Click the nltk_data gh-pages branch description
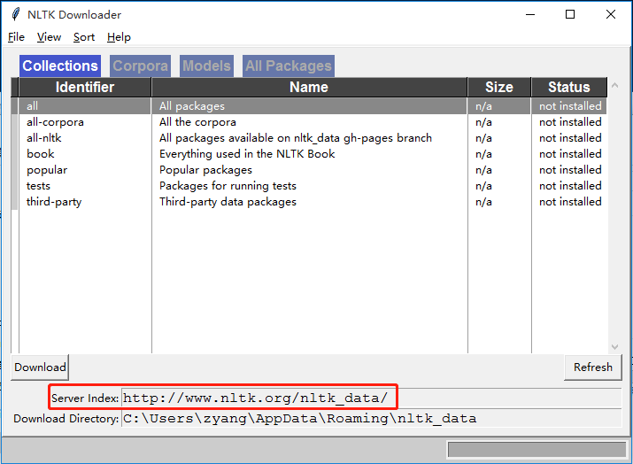The height and width of the screenshot is (464, 633). point(296,138)
